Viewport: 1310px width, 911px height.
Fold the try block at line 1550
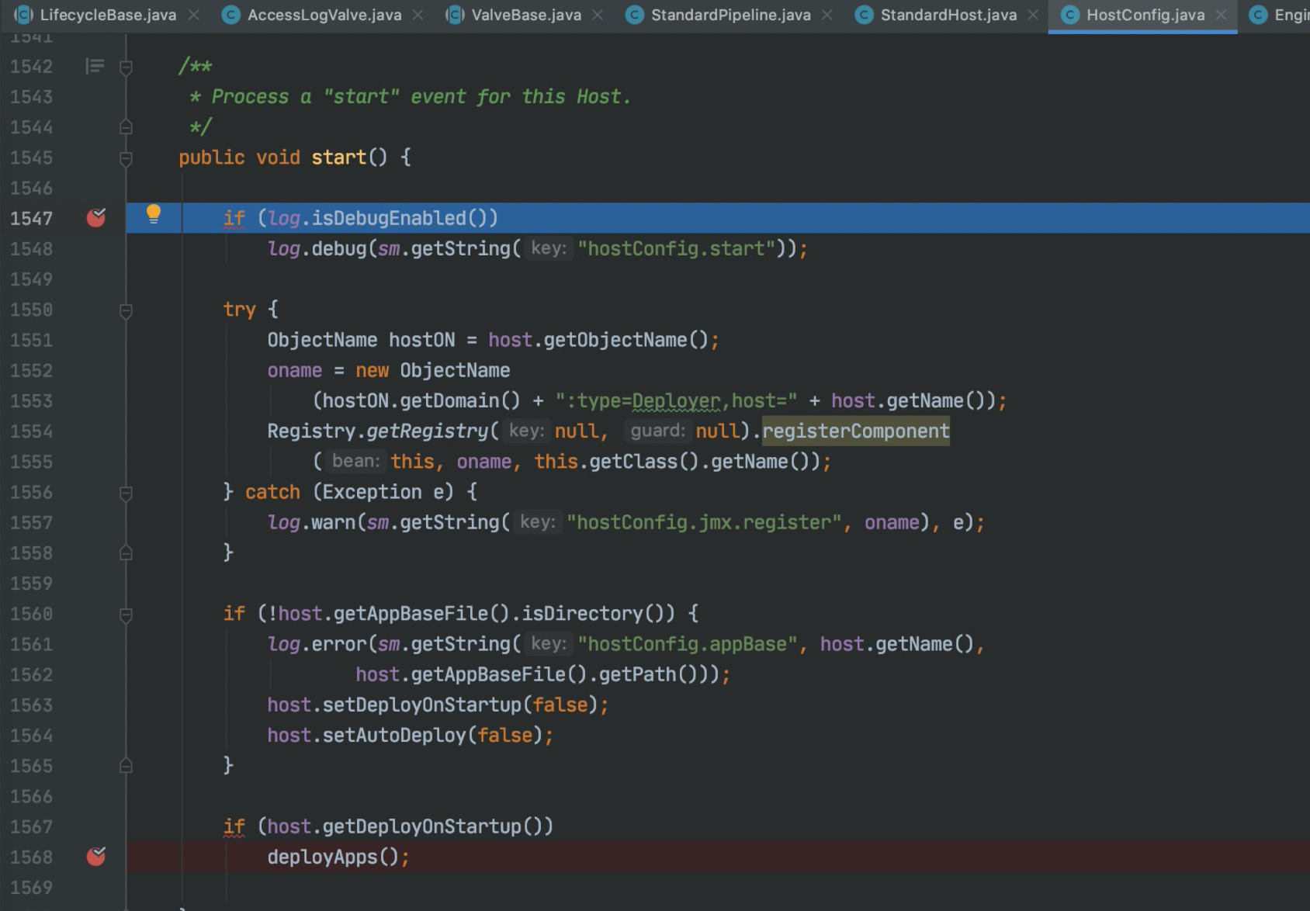[x=126, y=310]
